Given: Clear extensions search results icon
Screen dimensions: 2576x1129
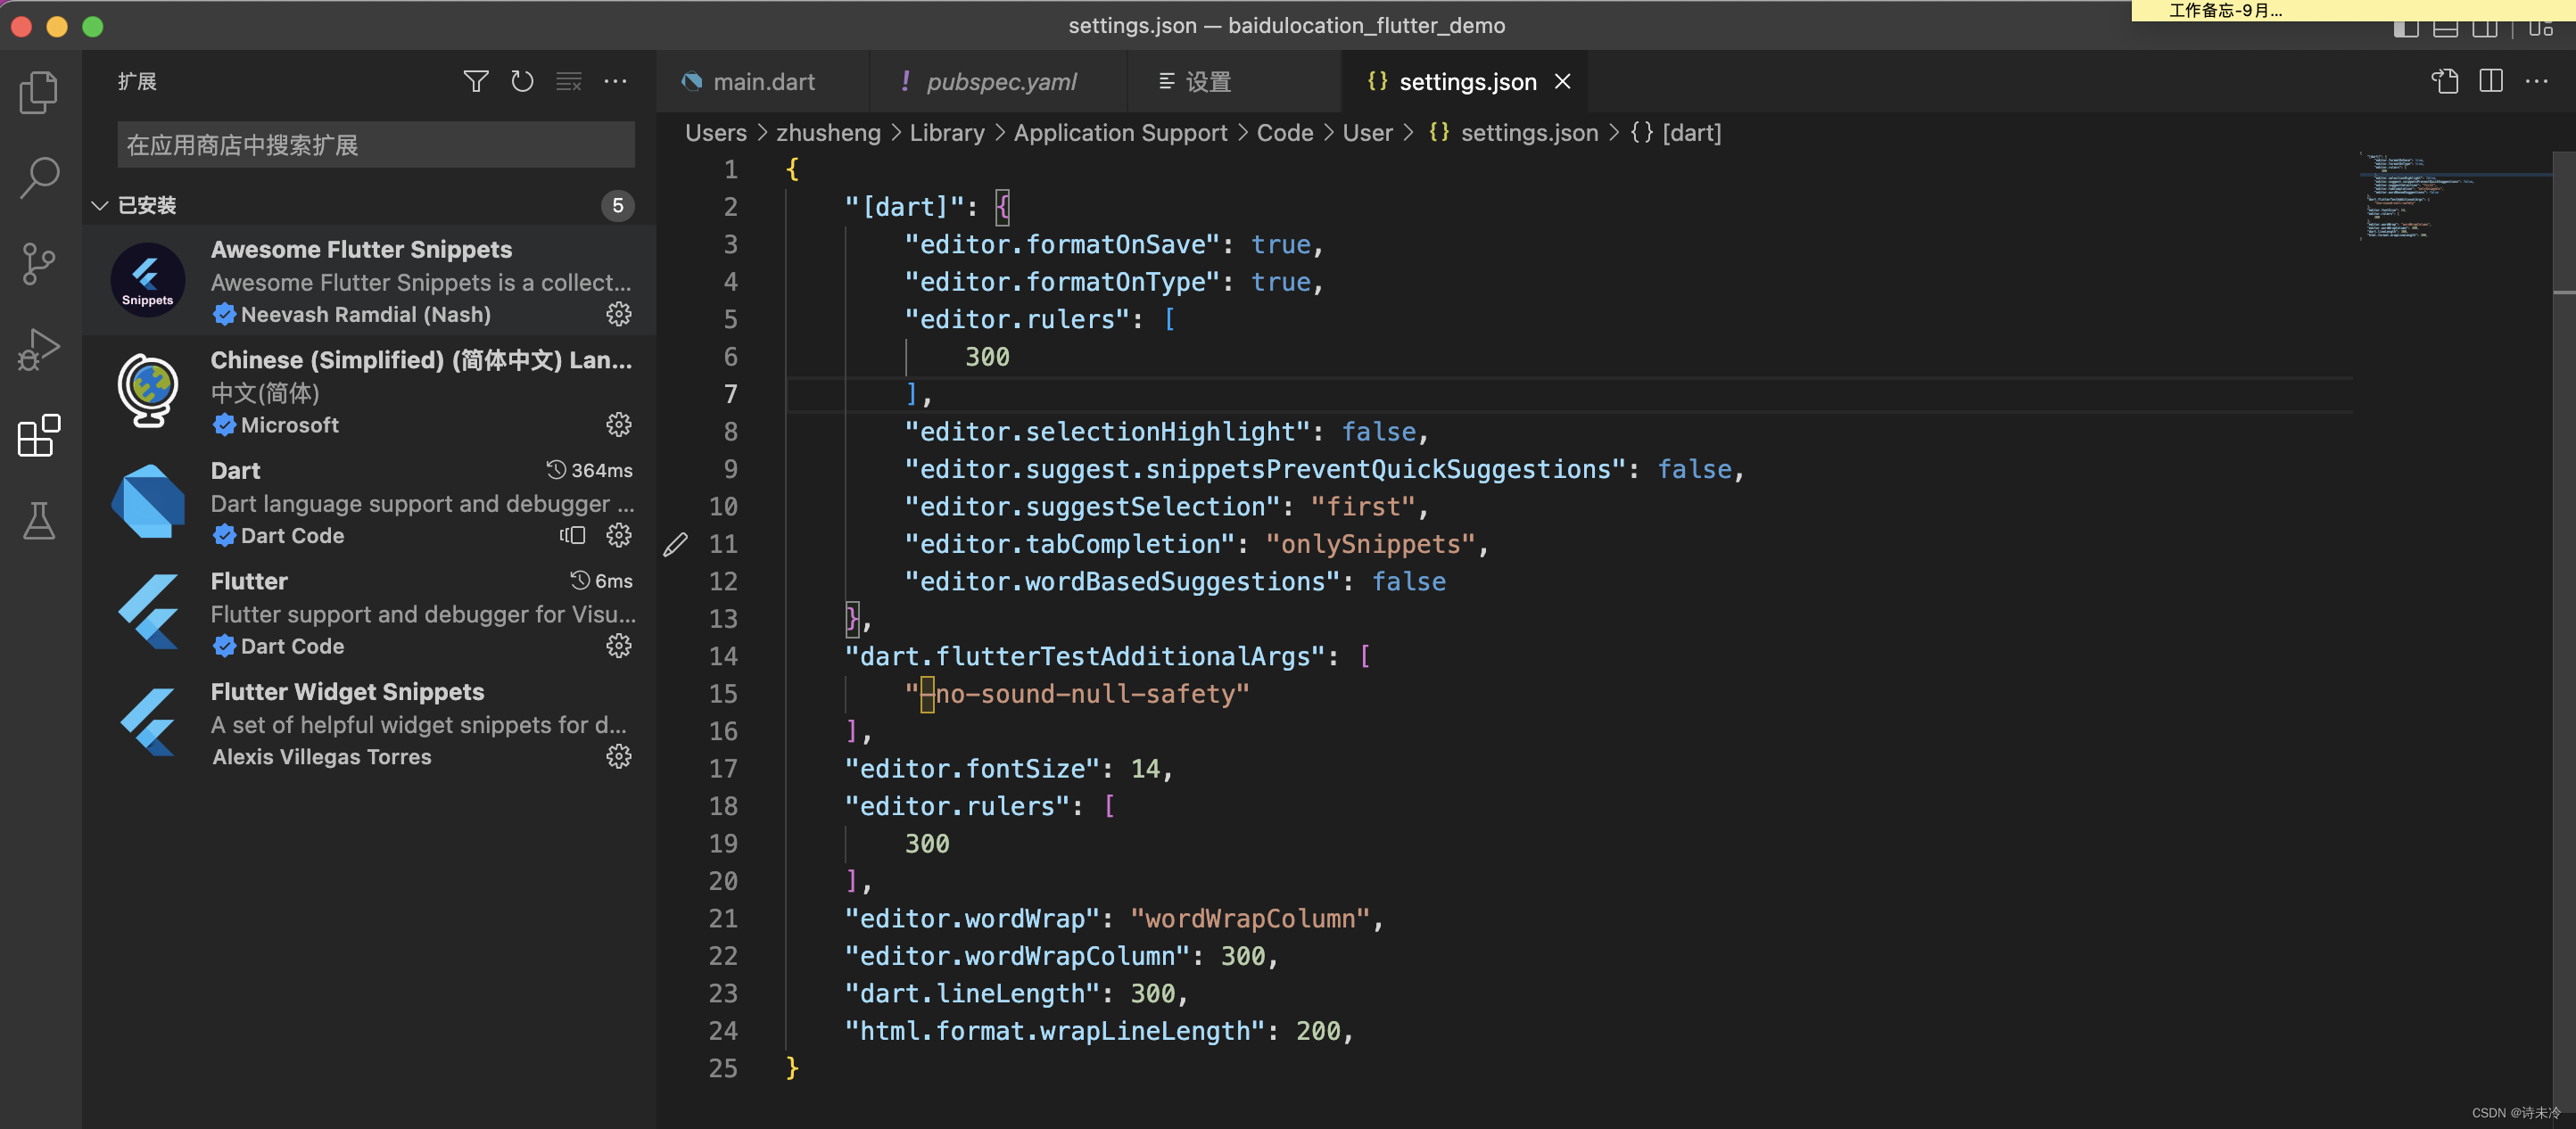Looking at the screenshot, I should [569, 82].
